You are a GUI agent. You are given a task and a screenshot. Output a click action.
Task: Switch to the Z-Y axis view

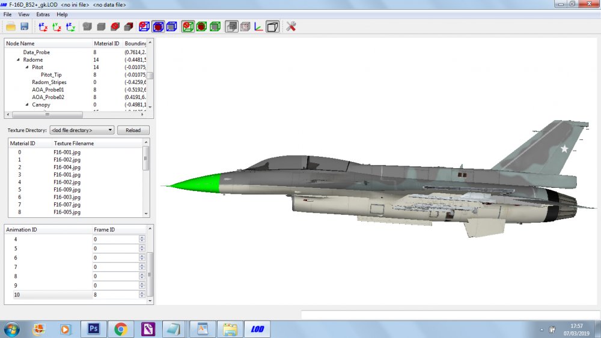pos(70,26)
